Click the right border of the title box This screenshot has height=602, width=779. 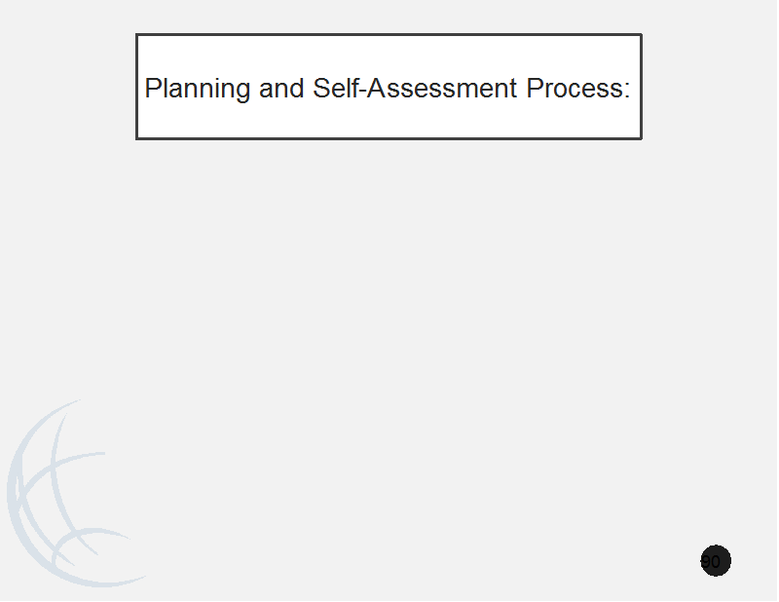pos(642,87)
